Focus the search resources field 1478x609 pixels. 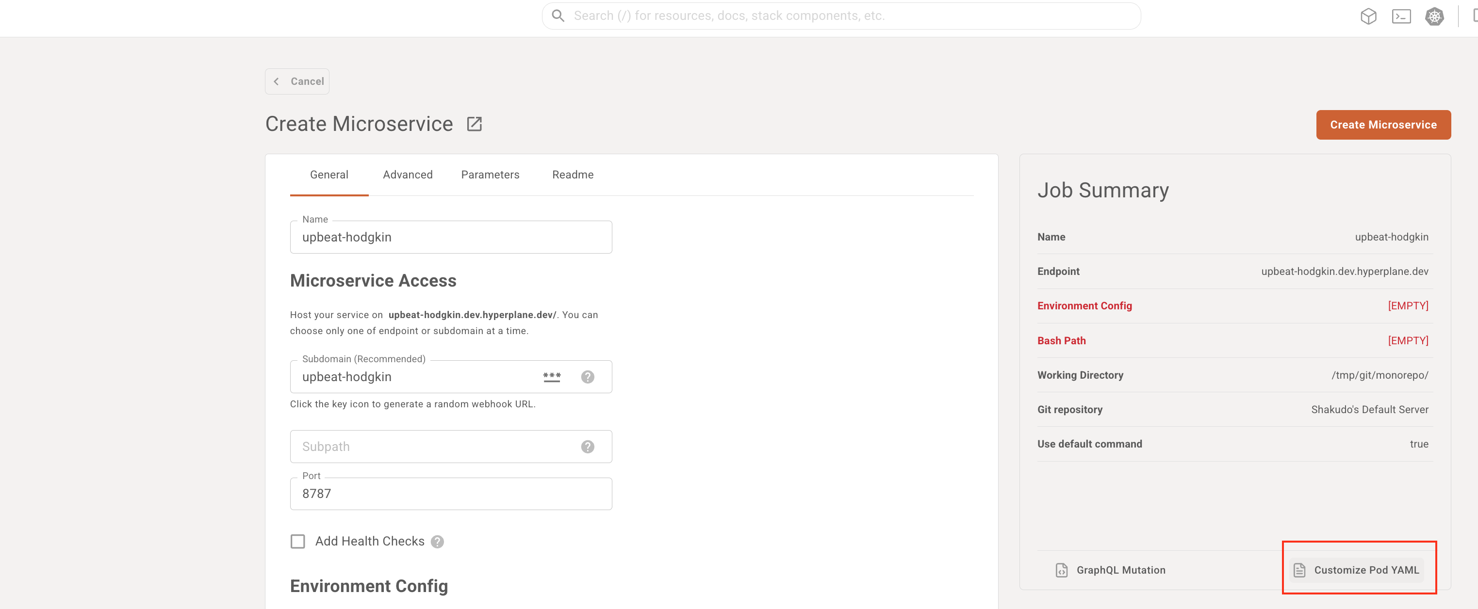point(841,16)
